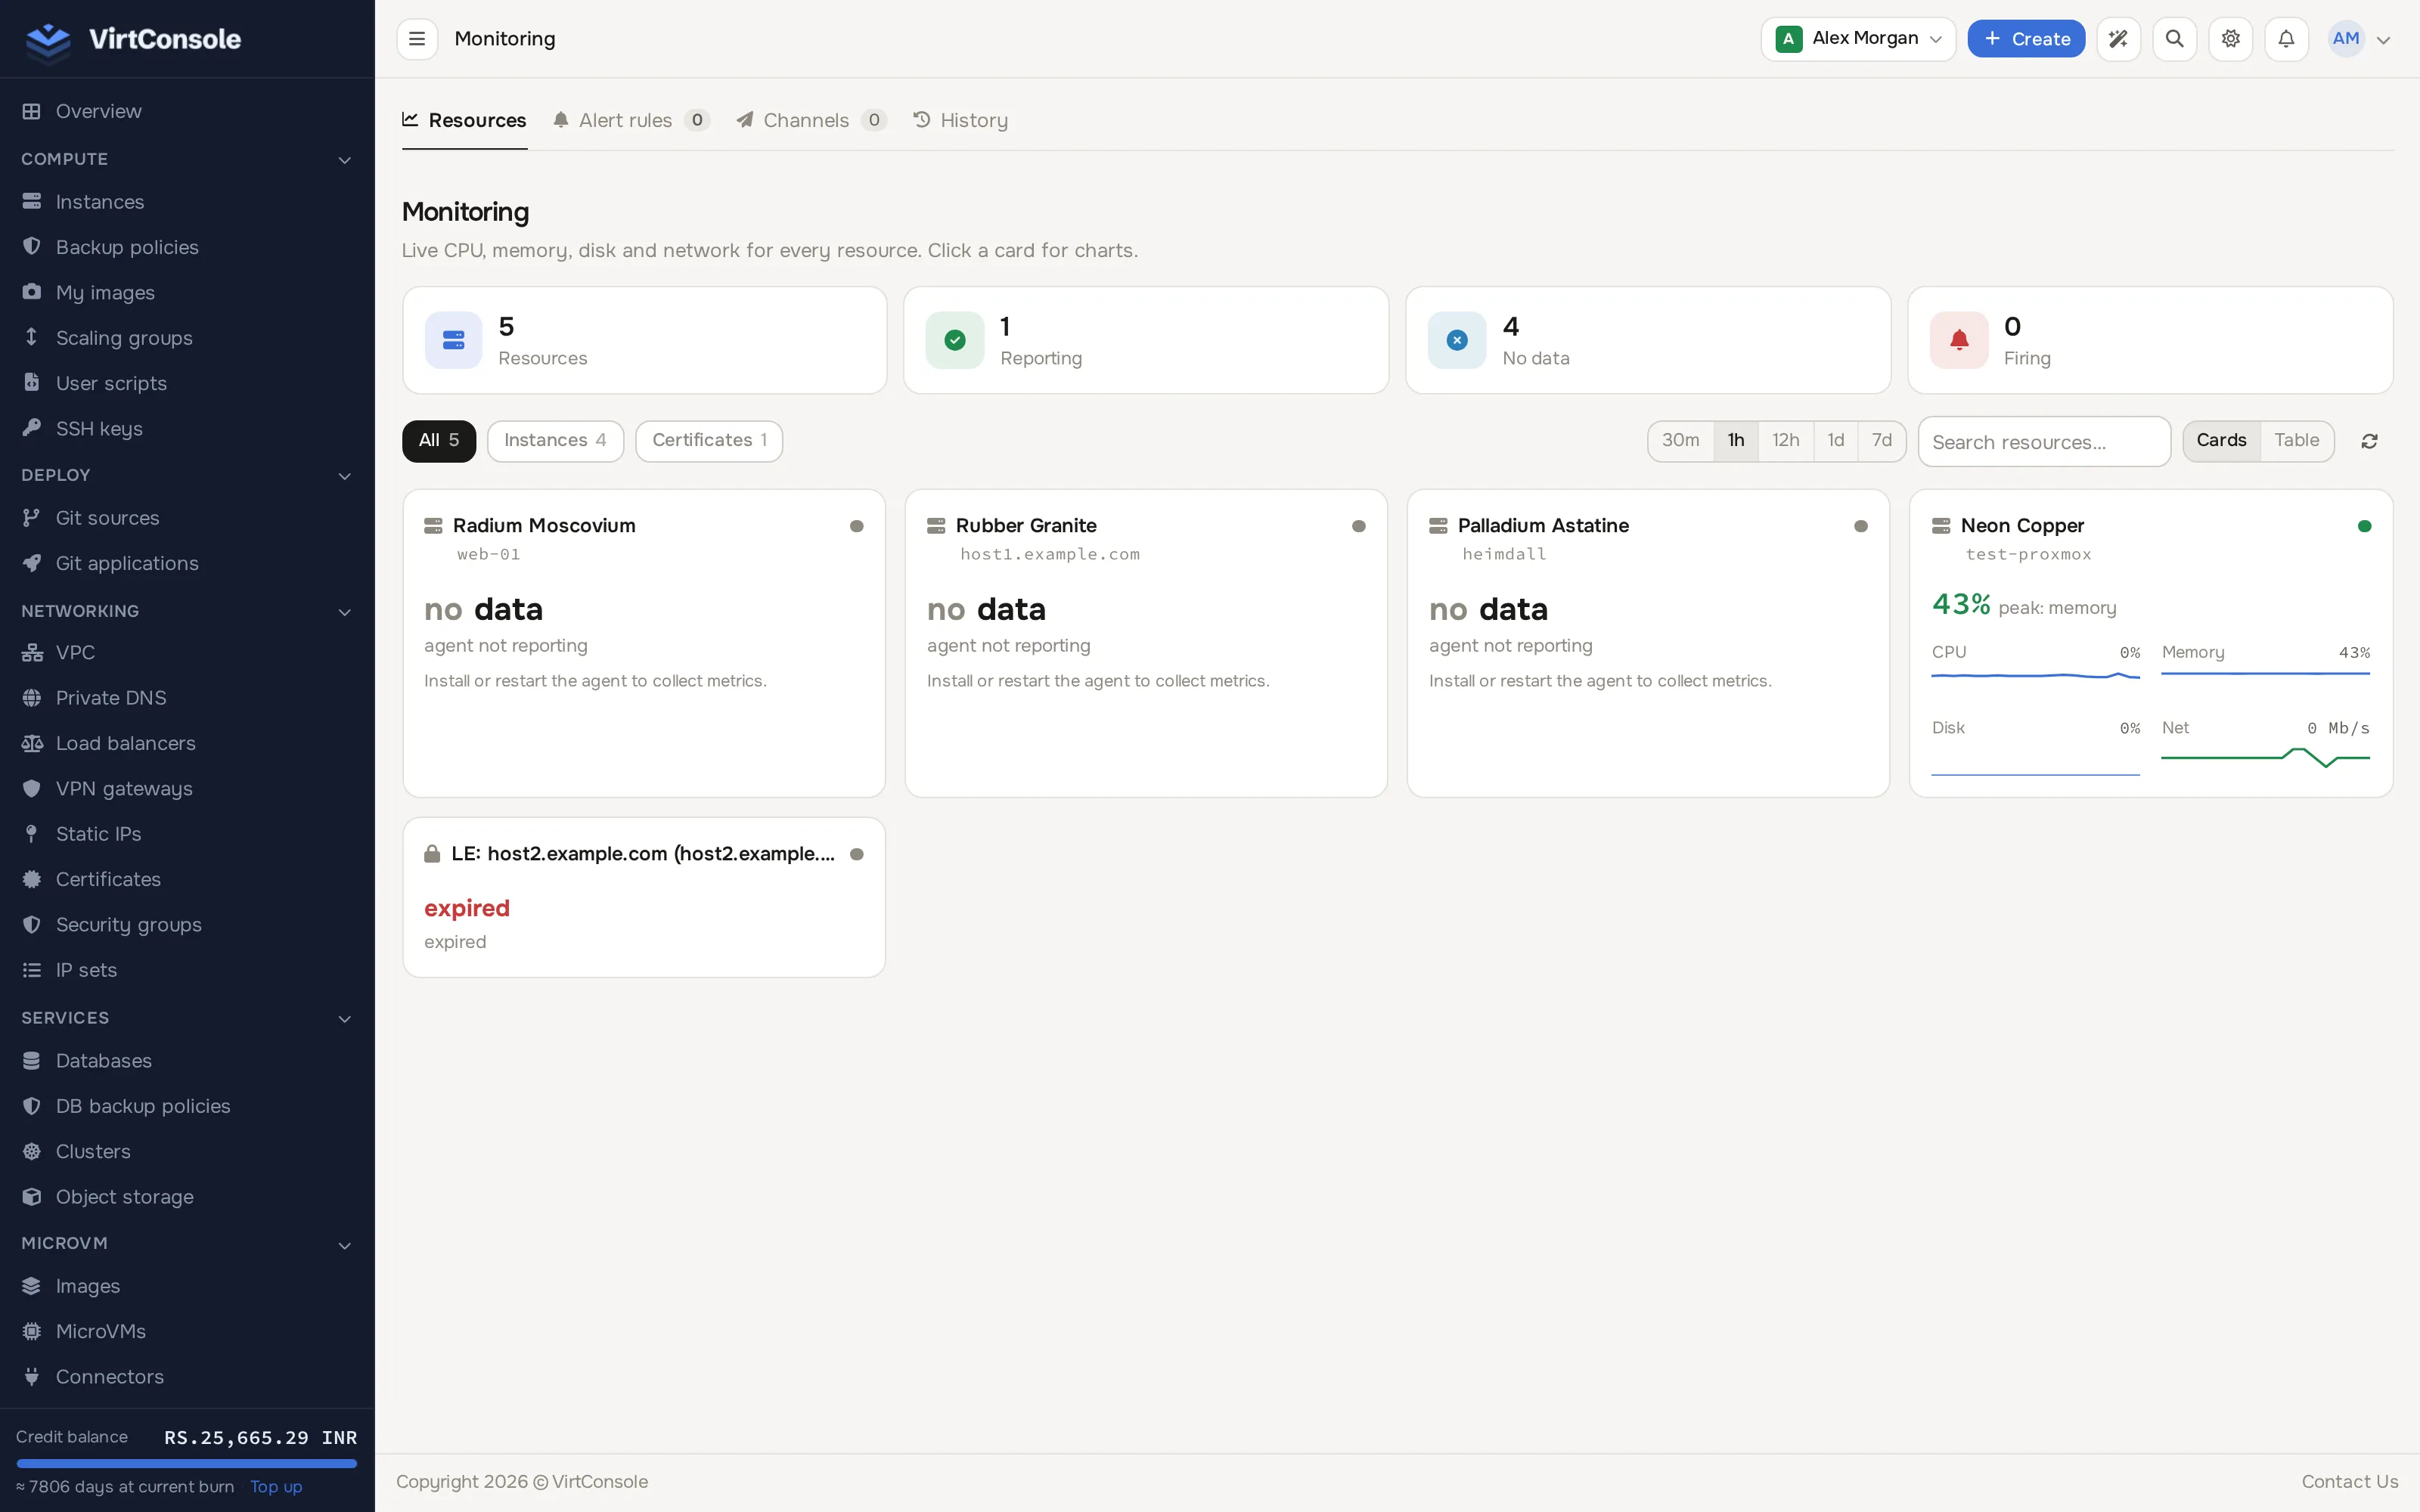This screenshot has height=1512, width=2420.
Task: Click the My images camera icon
Action: point(32,292)
